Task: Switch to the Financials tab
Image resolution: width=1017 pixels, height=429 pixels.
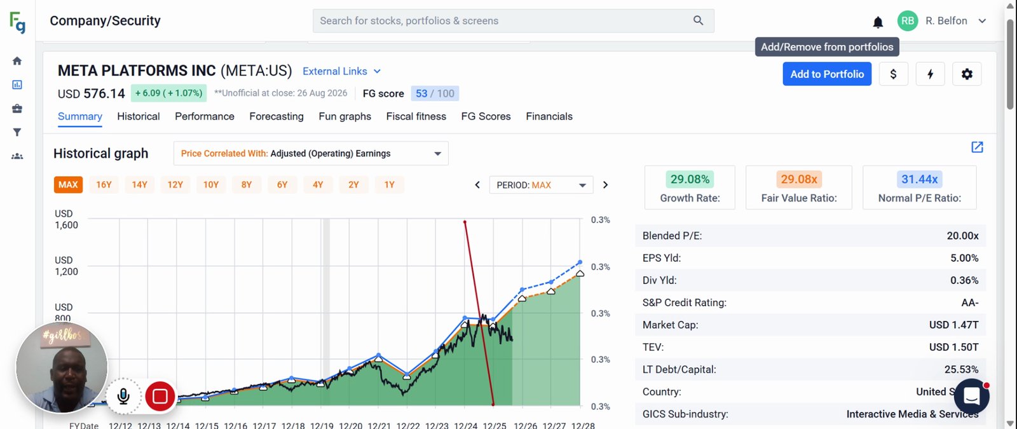Action: click(549, 116)
